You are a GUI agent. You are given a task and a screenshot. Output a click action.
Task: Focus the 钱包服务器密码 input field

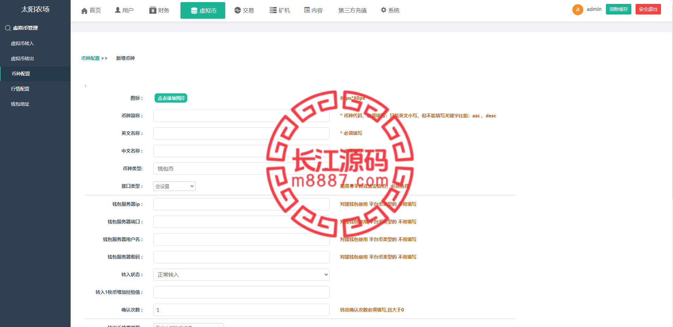(242, 257)
